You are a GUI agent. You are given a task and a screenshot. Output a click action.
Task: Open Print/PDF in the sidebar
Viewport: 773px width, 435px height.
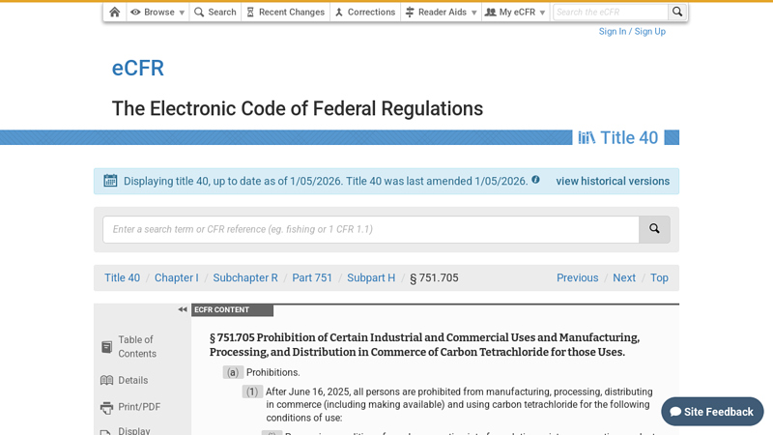click(139, 407)
